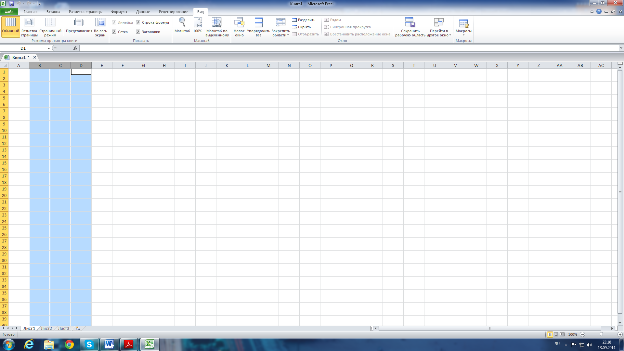Screen dimensions: 624x351
Task: Click Масштаб по выделенному icon
Action: click(x=217, y=27)
